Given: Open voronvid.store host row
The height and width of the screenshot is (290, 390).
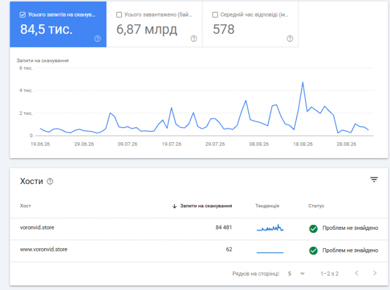Looking at the screenshot, I should (199, 229).
